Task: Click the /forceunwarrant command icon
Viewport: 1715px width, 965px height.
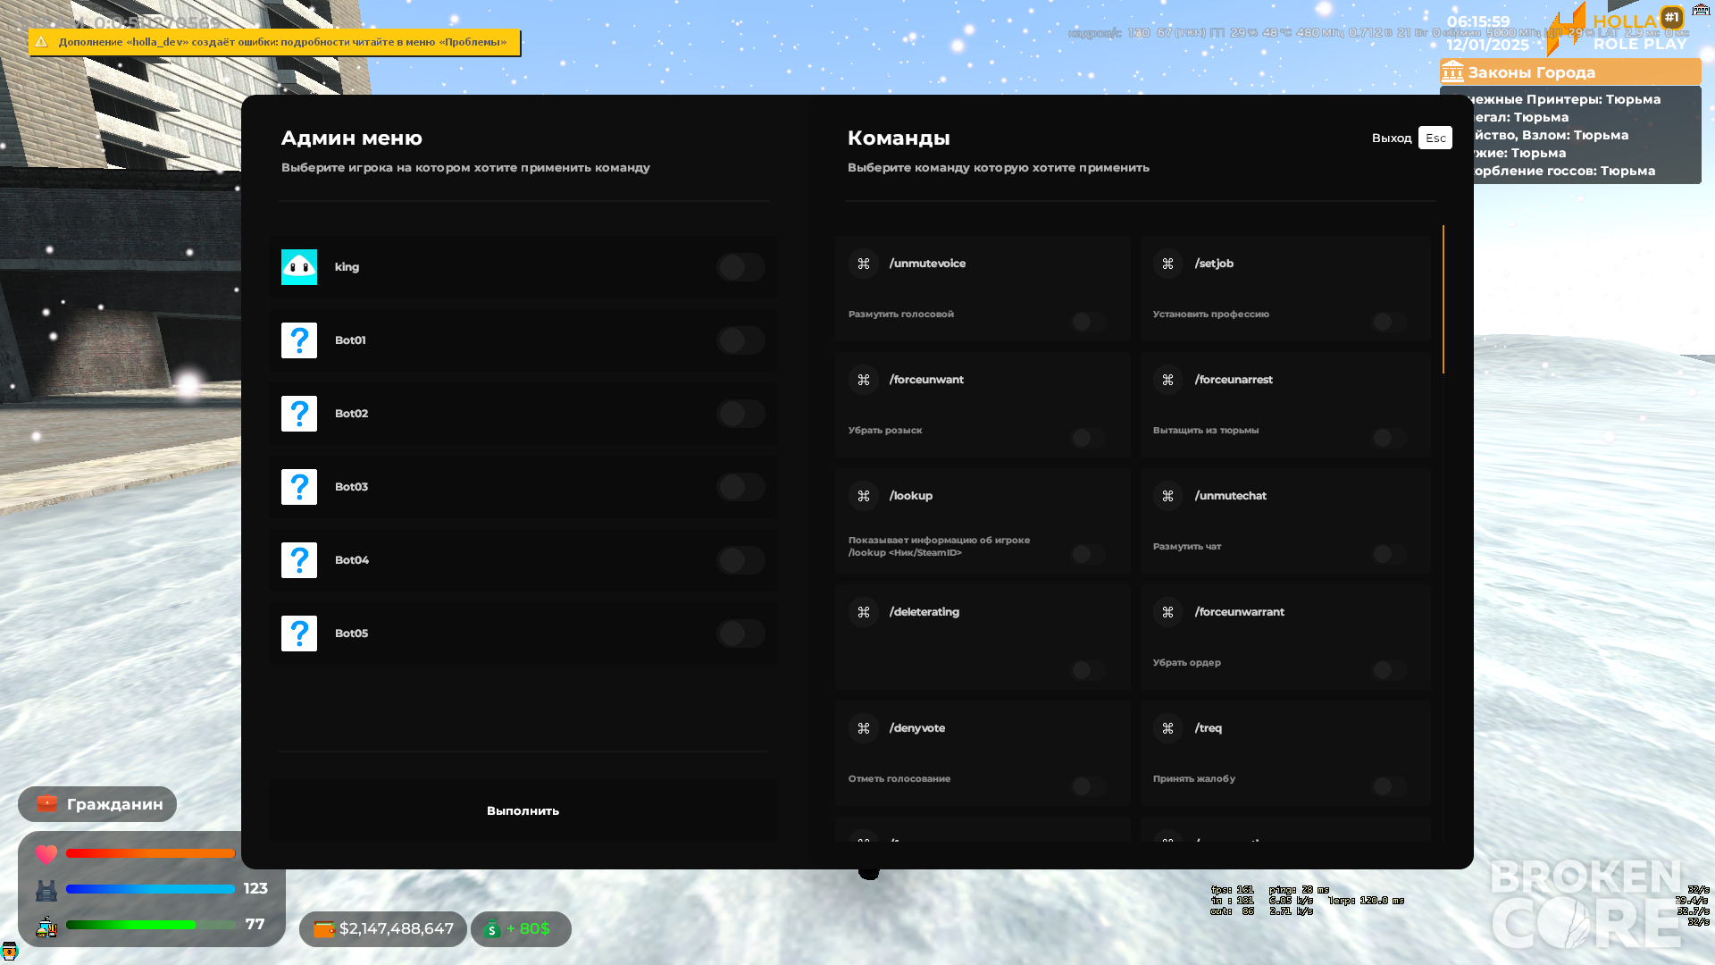Action: (x=1167, y=612)
